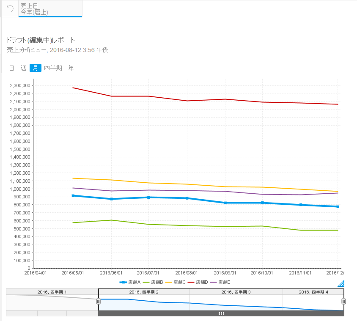Switch time granularity to 日
Viewport: 357px width, 321px height.
click(x=11, y=68)
